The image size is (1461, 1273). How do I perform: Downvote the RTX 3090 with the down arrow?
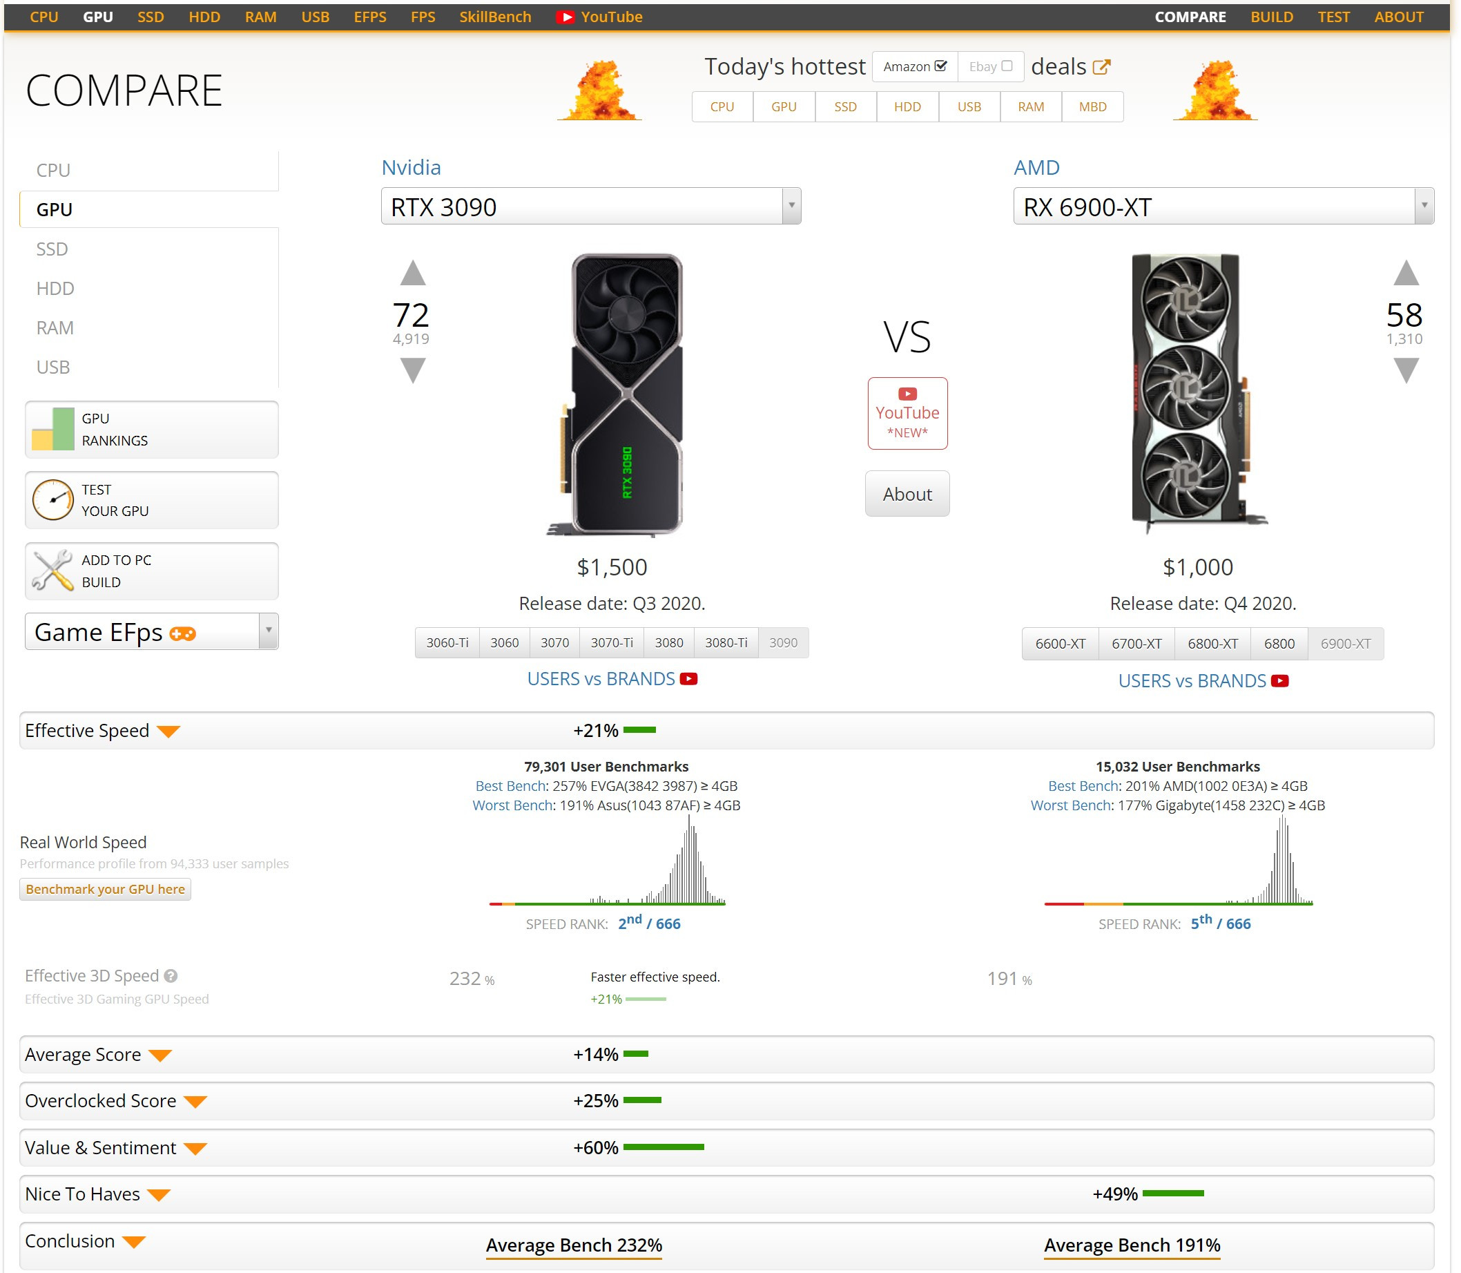[412, 371]
